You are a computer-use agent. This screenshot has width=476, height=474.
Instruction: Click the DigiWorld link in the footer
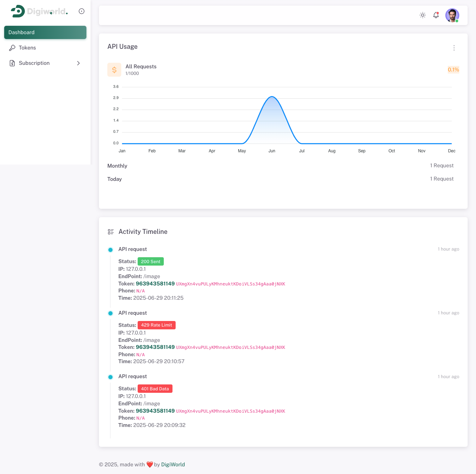click(173, 464)
